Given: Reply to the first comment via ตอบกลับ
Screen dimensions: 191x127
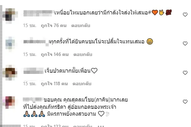Looking at the screenshot, I should (x=81, y=25).
